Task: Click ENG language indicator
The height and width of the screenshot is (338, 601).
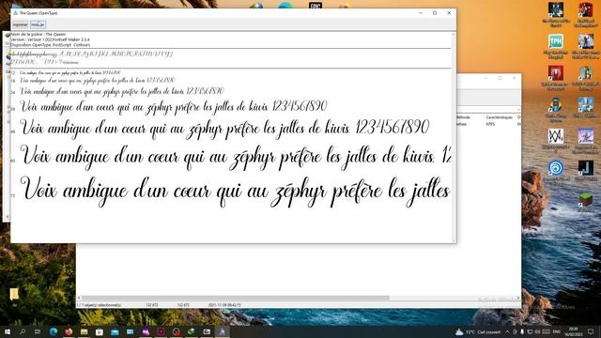Action: pos(557,331)
